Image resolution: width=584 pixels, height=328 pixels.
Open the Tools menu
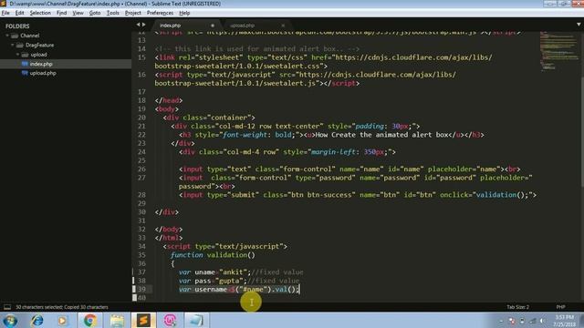(x=113, y=13)
